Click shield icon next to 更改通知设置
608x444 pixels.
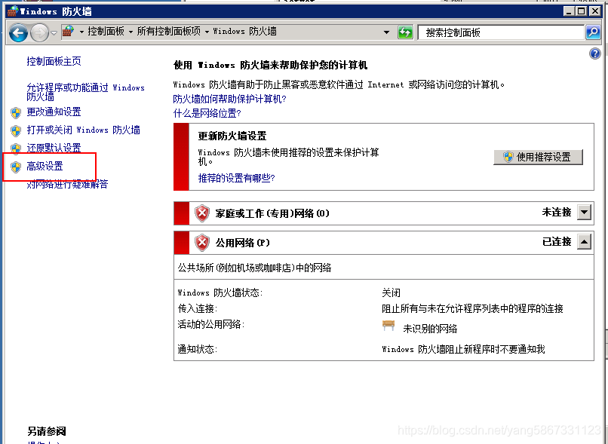(16, 113)
